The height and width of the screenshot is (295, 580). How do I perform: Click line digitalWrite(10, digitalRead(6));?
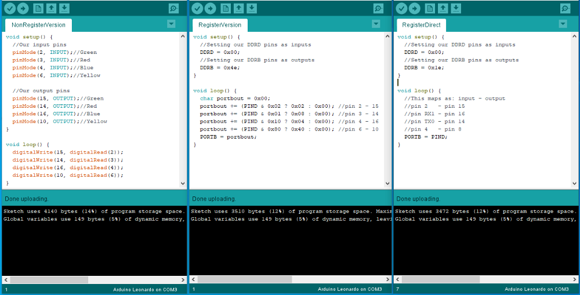click(x=68, y=176)
